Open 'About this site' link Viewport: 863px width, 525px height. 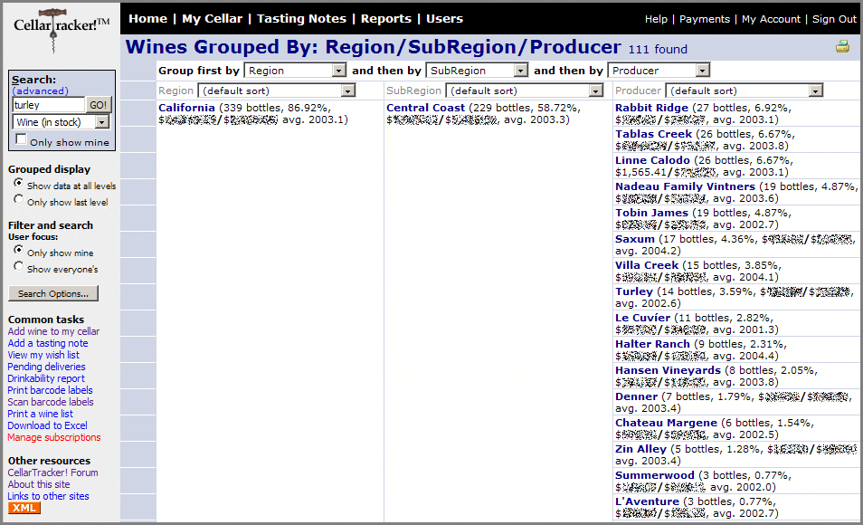pos(39,484)
